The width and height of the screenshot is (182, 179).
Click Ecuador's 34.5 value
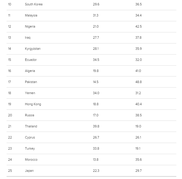(x=96, y=60)
